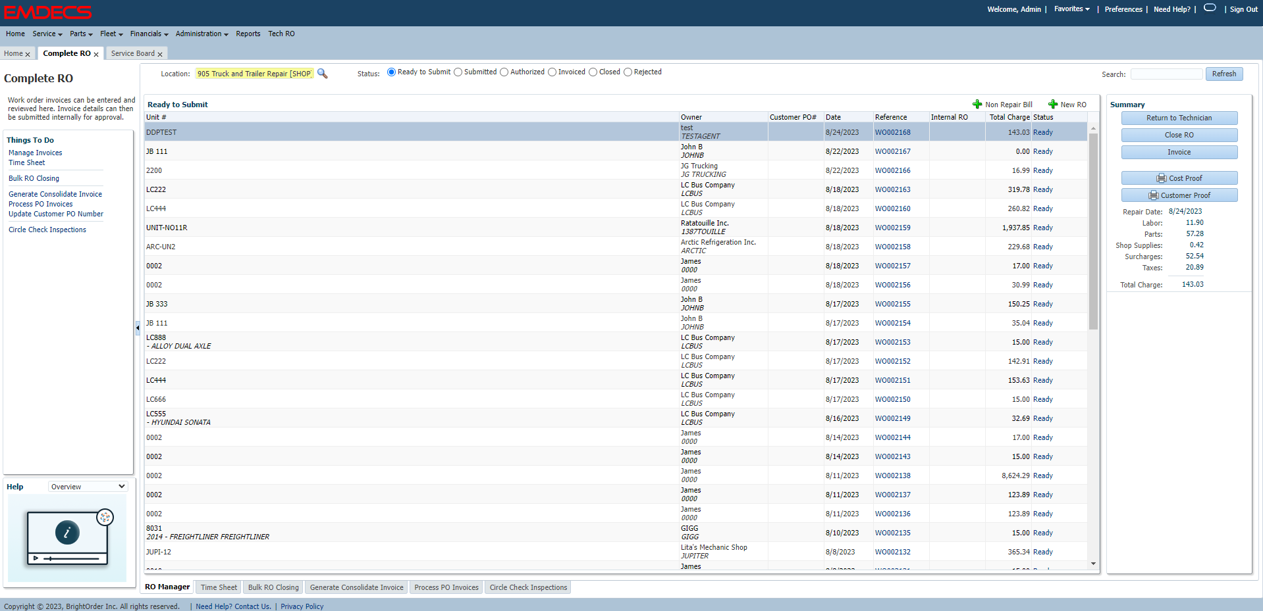The height and width of the screenshot is (611, 1263).
Task: Click the printer icon on Cost Proof
Action: click(1162, 178)
